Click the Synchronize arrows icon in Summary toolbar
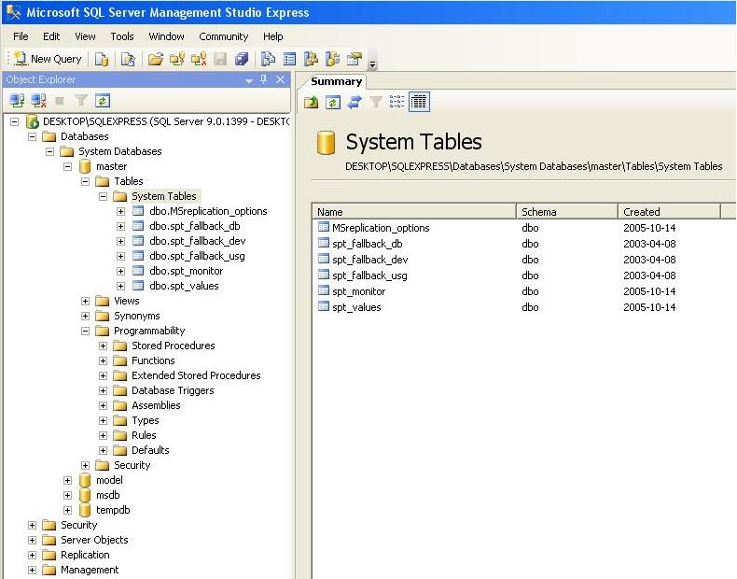 [x=355, y=102]
